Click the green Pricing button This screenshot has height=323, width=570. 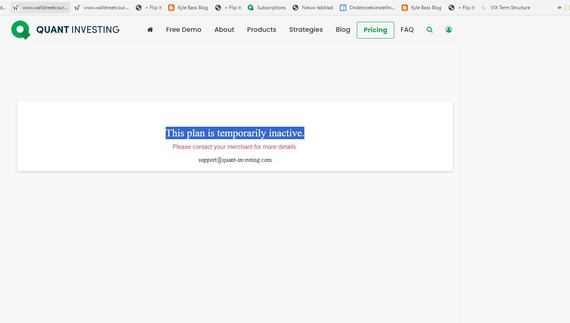pos(375,30)
